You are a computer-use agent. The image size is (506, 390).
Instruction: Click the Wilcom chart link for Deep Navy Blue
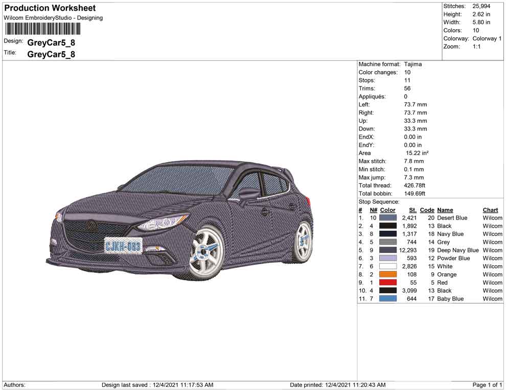[x=492, y=250]
